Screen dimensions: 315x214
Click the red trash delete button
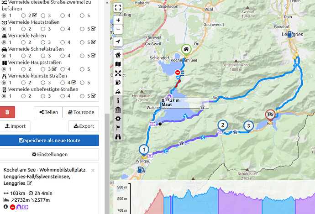tap(7, 112)
